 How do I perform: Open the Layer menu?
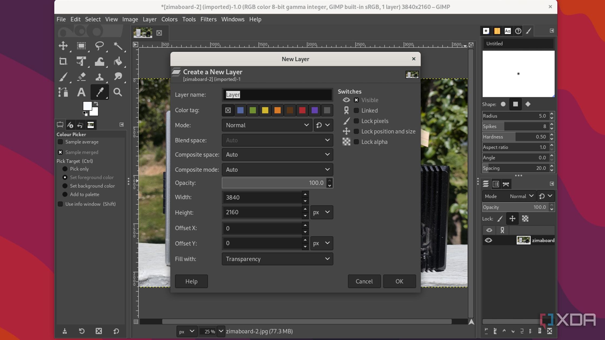(x=150, y=19)
